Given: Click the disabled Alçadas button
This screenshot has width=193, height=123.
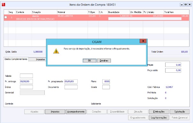Looking at the screenshot, I should [x=34, y=112].
